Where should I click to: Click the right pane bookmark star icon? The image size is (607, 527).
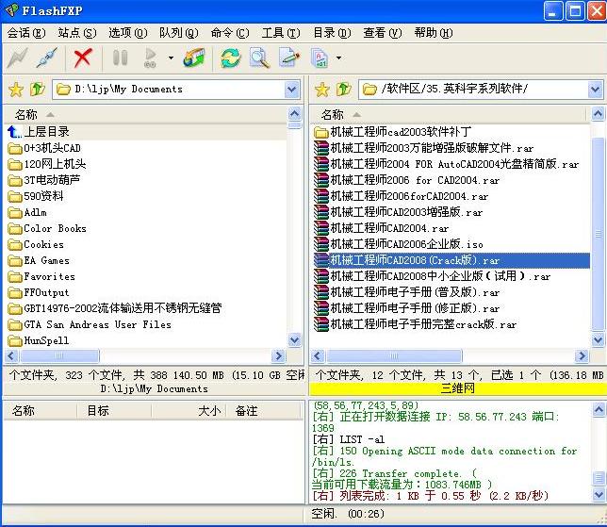[322, 90]
